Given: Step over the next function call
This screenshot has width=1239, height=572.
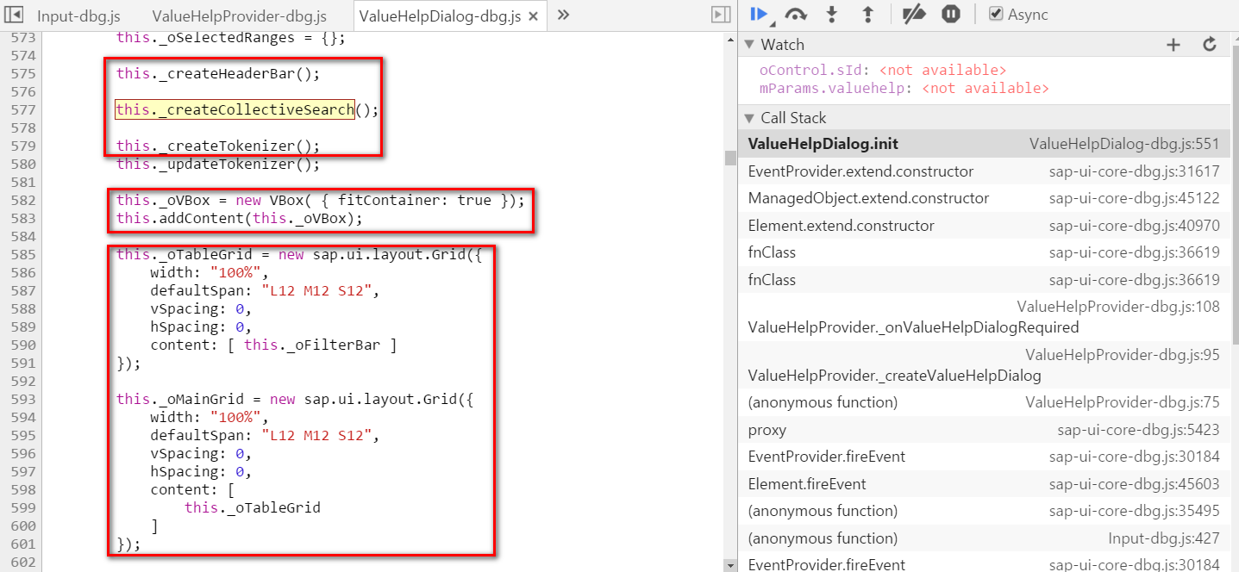Looking at the screenshot, I should pos(795,14).
